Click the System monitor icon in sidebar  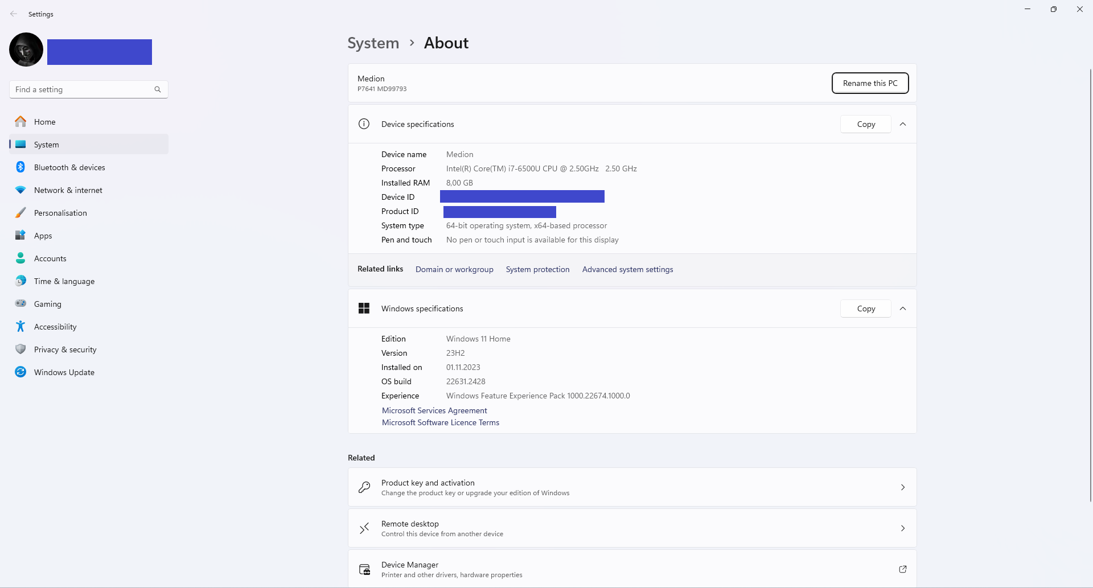20,144
